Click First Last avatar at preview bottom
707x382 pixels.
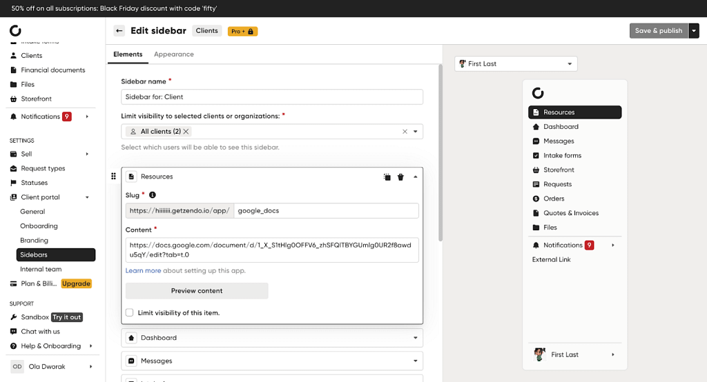pyautogui.click(x=539, y=354)
